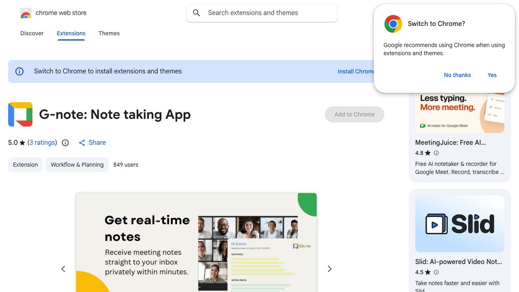Switch to the Extensions tab
Image resolution: width=519 pixels, height=292 pixels.
[71, 33]
